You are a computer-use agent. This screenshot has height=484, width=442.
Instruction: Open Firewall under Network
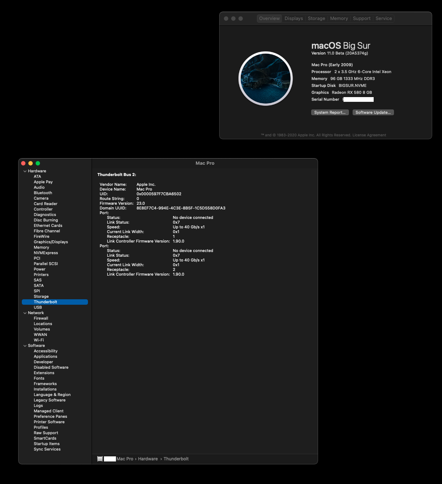tap(41, 319)
